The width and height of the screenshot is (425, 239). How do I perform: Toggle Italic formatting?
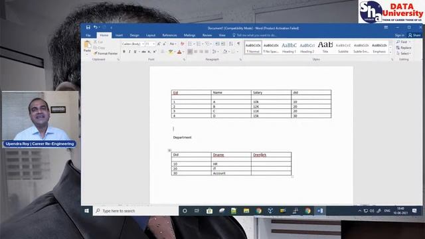[129, 52]
